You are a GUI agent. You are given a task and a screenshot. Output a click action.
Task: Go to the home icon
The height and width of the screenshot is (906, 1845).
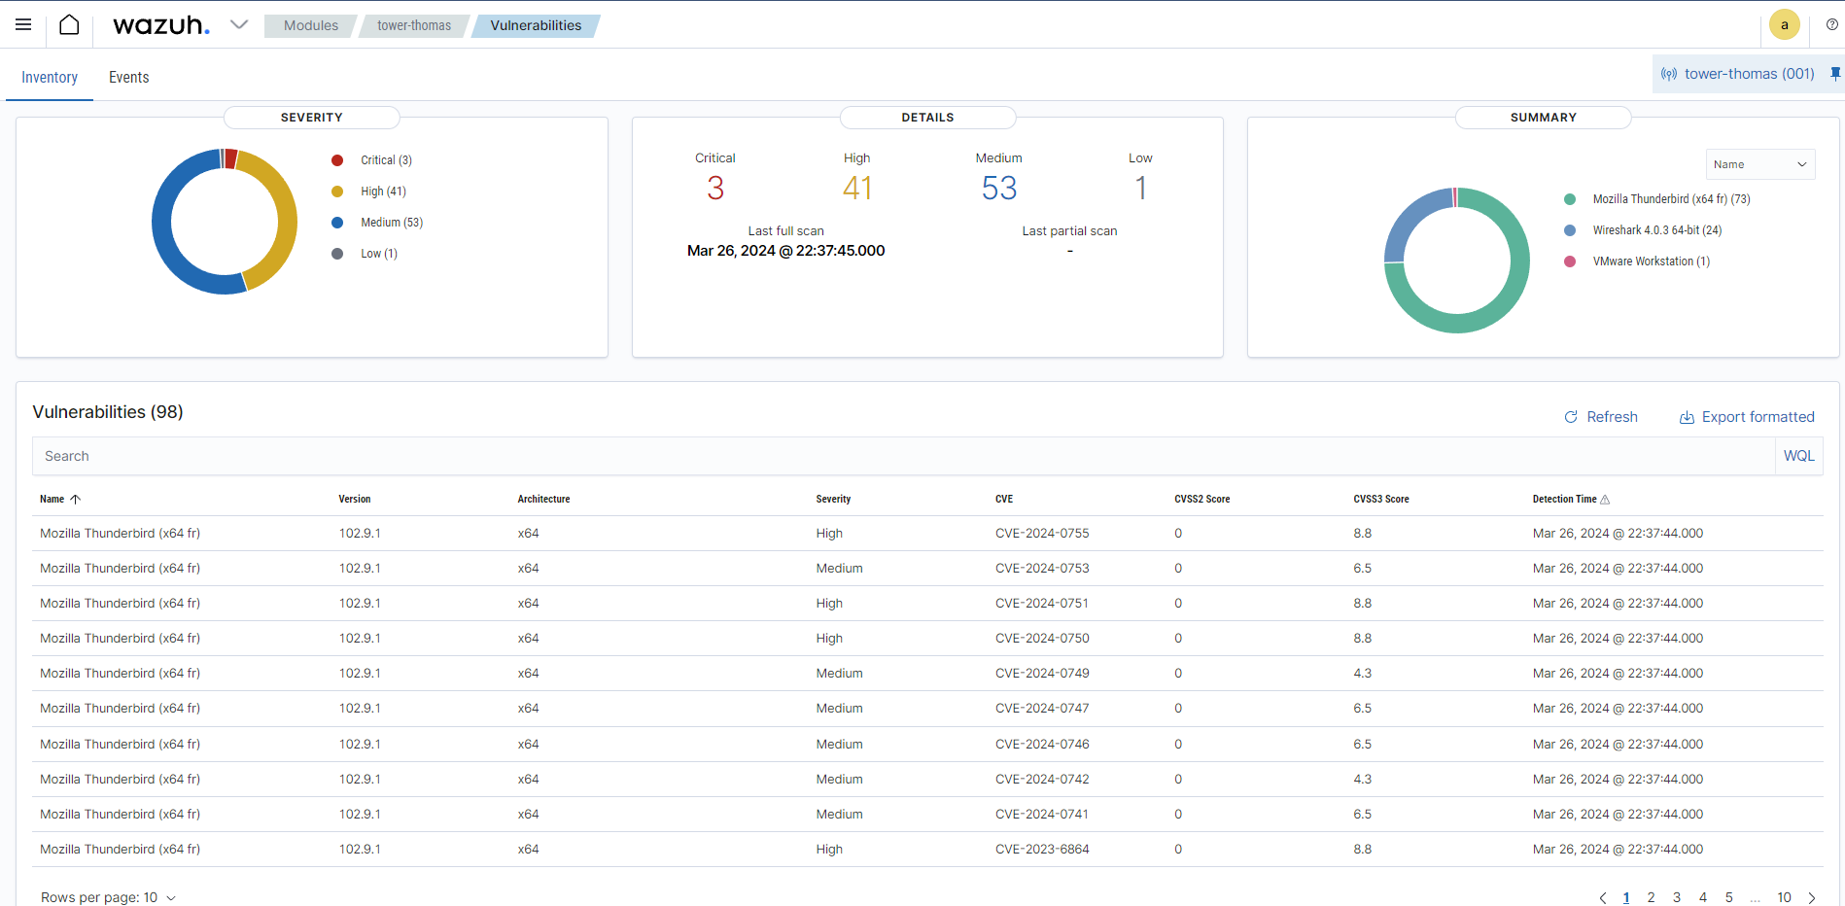coord(69,24)
